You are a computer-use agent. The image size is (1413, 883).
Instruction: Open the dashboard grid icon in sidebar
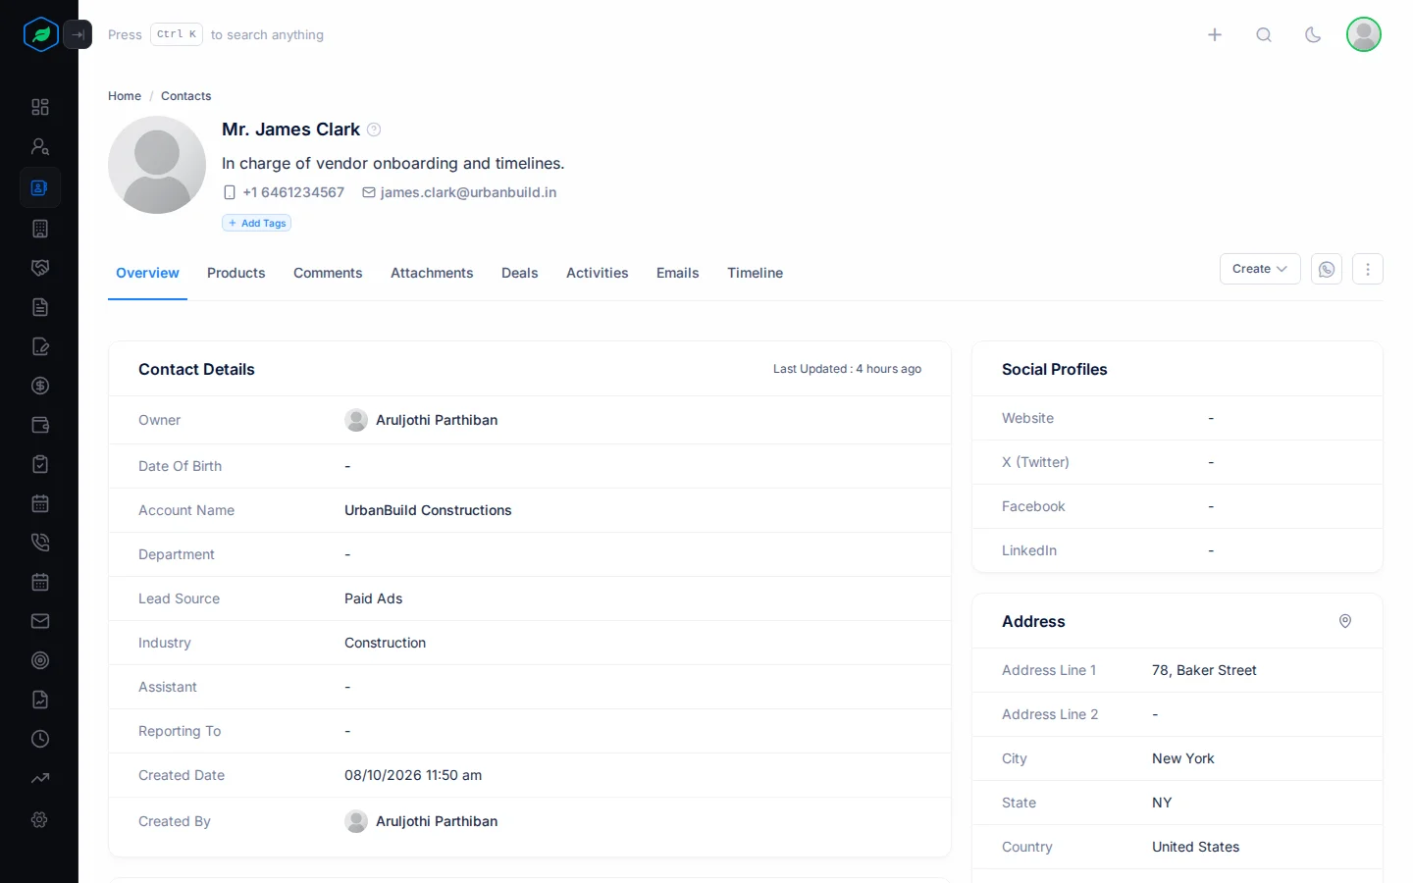click(40, 107)
